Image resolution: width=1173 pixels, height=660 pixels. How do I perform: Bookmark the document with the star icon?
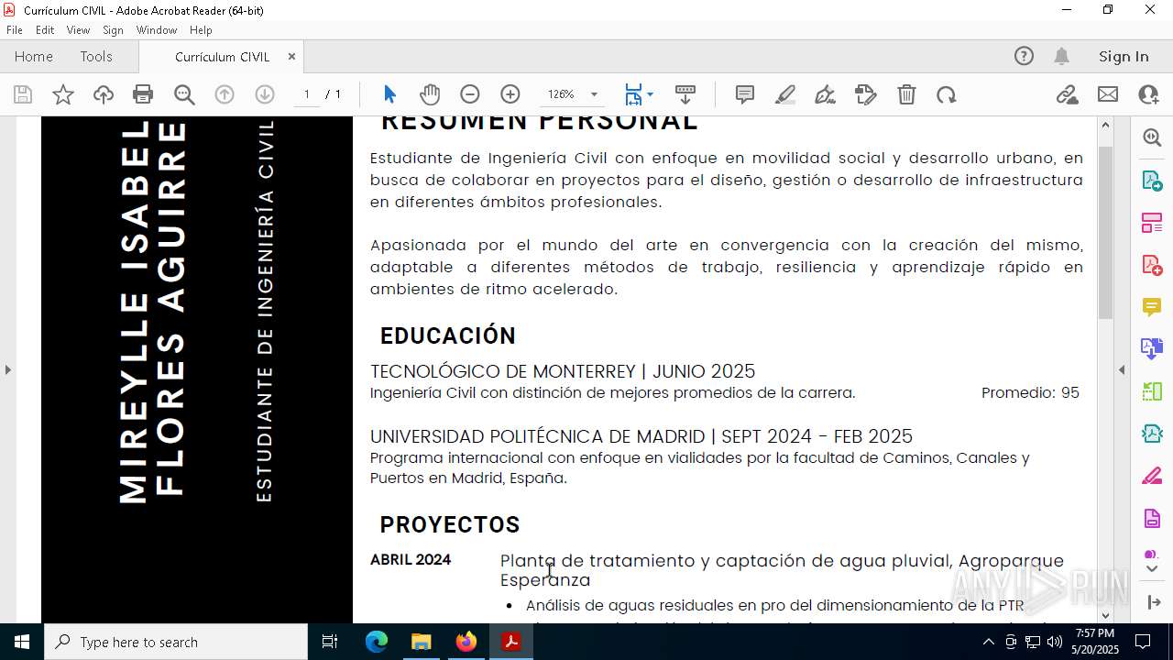coord(63,94)
